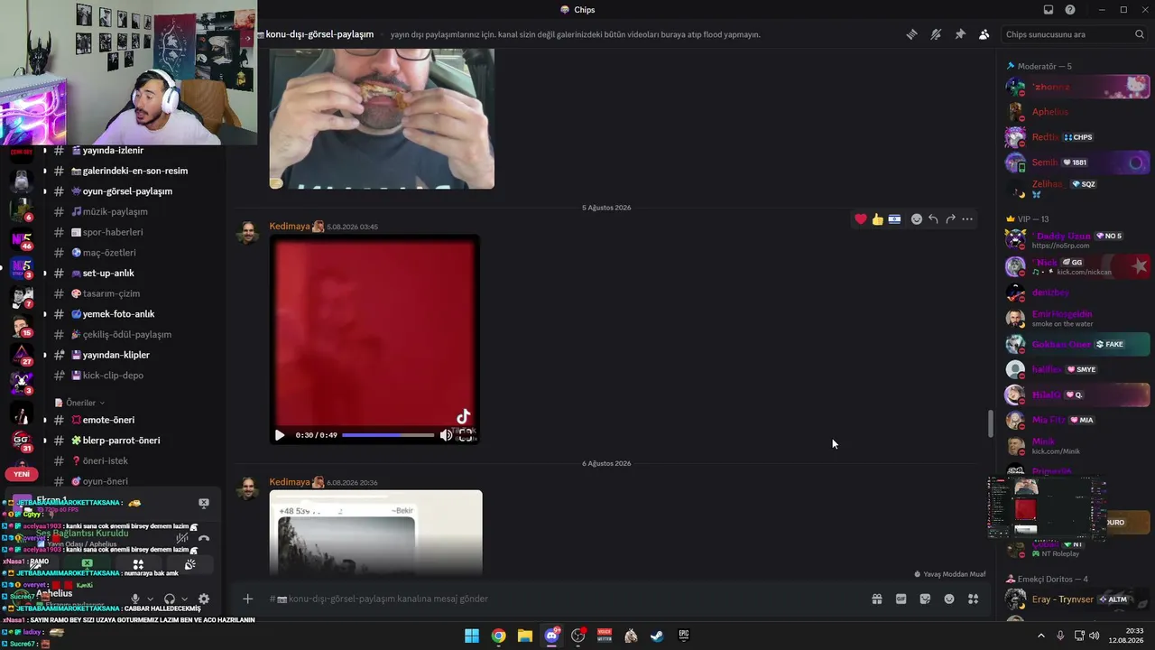This screenshot has height=650, width=1155.
Task: Open the galerindeki-en-son-resim channel
Action: tap(134, 171)
